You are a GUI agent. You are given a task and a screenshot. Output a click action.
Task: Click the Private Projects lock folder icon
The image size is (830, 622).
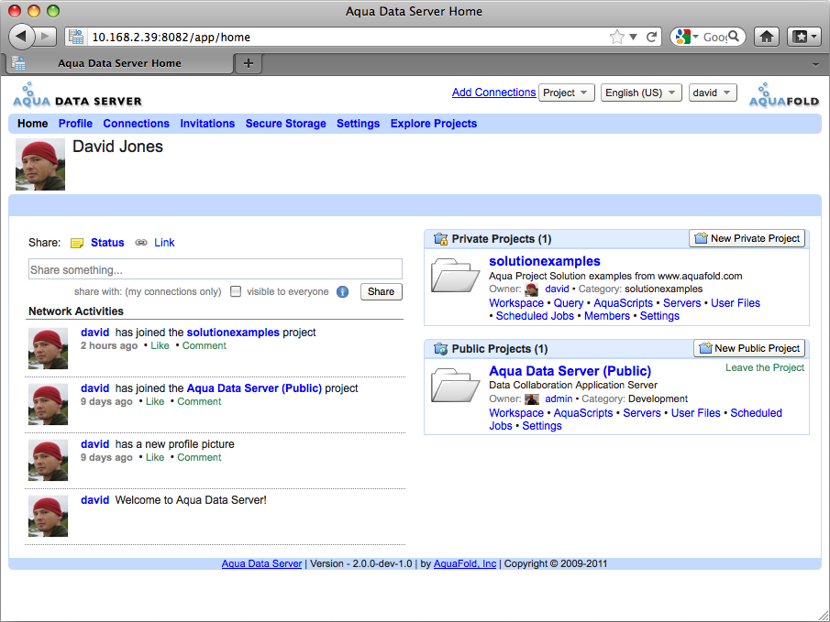[440, 239]
